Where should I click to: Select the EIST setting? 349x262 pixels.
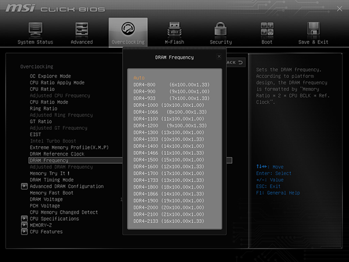pyautogui.click(x=35, y=134)
